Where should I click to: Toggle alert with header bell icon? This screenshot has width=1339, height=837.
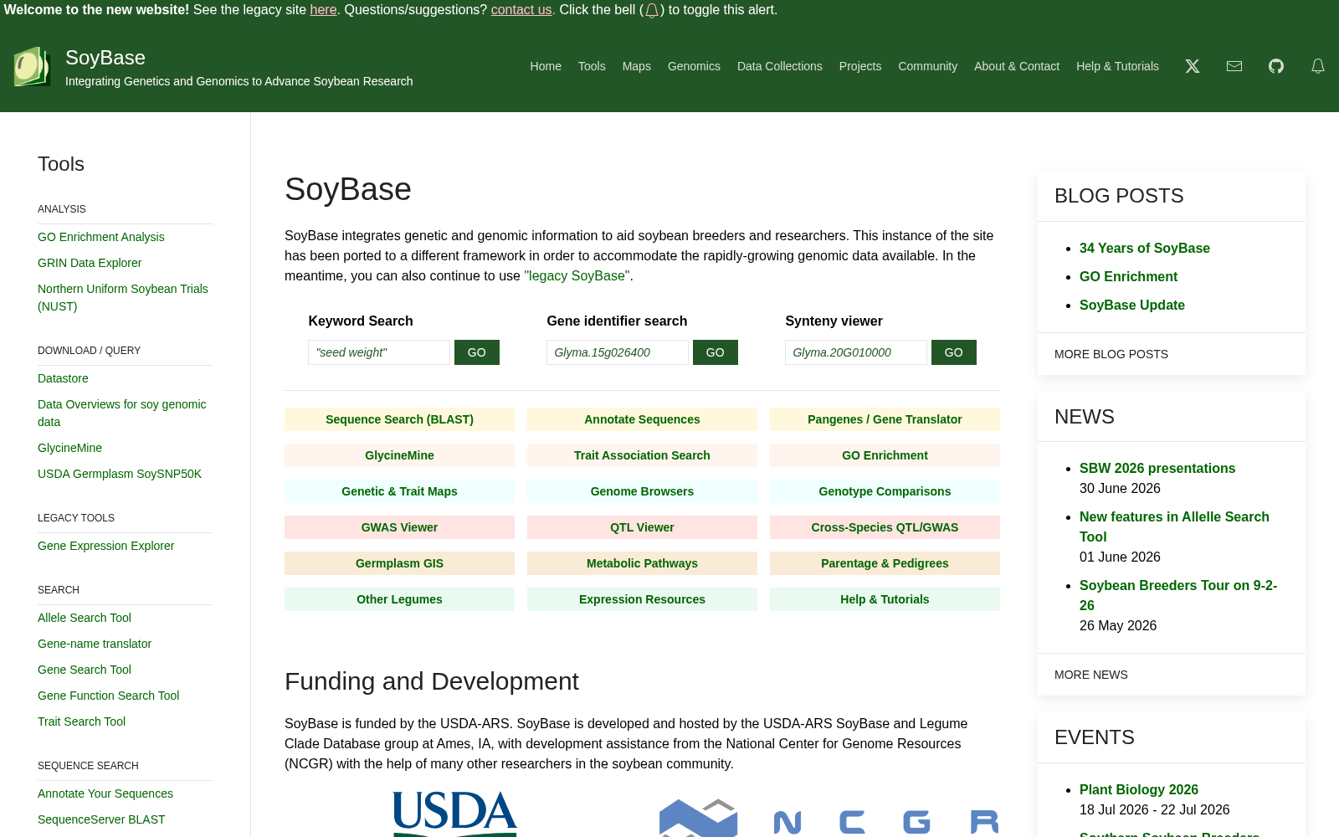pyautogui.click(x=1318, y=66)
